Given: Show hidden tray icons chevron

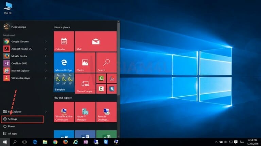Looking at the screenshot, I should coord(216,142).
